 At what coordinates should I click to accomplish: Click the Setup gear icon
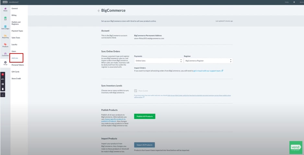[x=5, y=63]
